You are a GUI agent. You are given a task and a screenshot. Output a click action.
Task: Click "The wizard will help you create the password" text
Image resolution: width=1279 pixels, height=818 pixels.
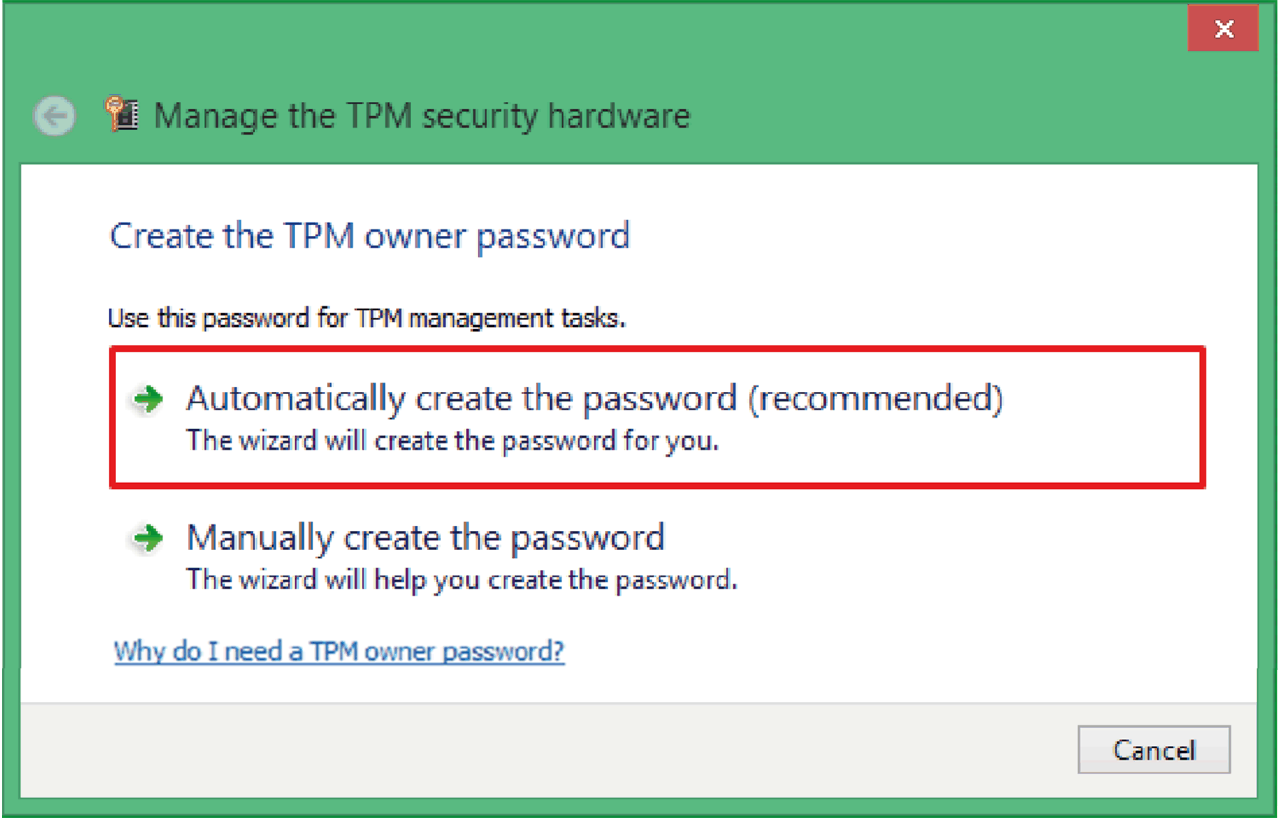(x=461, y=580)
